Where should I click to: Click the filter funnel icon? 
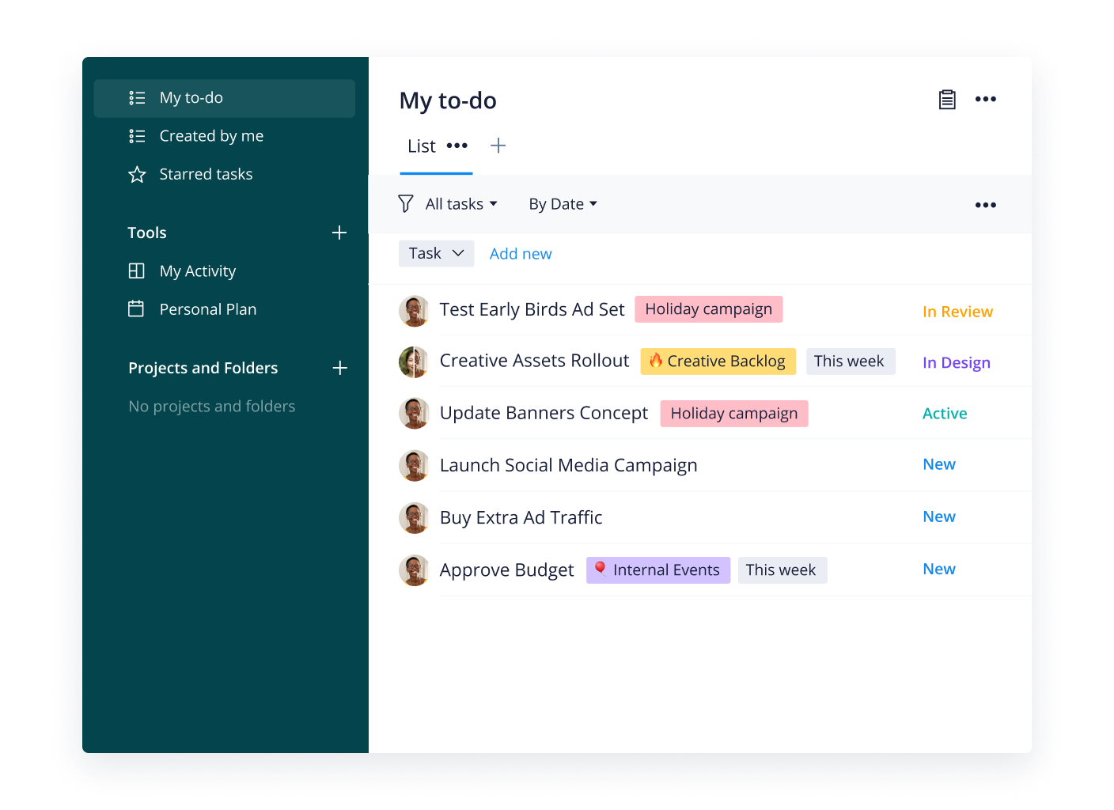coord(405,204)
